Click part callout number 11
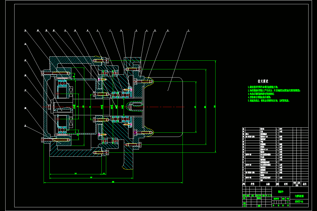The width and height of the screenshot is (317, 211). pos(65,30)
